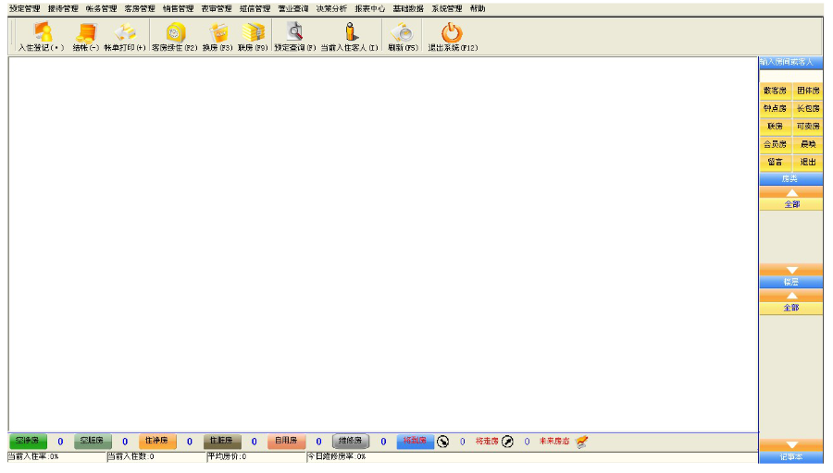Image resolution: width=833 pixels, height=473 pixels.
Task: Click the room or guest search field
Action: (x=791, y=76)
